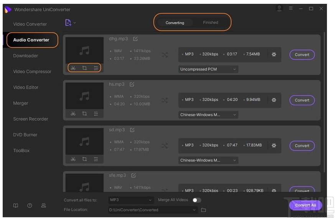The height and width of the screenshot is (218, 335).
Task: Click the hs.mp3 music thumbnail
Action: [84, 96]
